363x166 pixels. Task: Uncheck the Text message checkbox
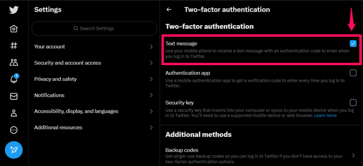click(353, 43)
